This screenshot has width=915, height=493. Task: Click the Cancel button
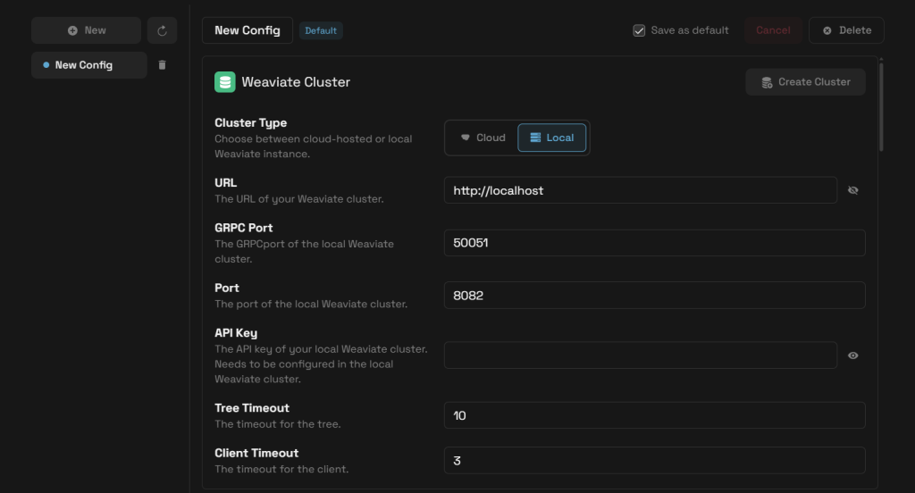pyautogui.click(x=773, y=30)
